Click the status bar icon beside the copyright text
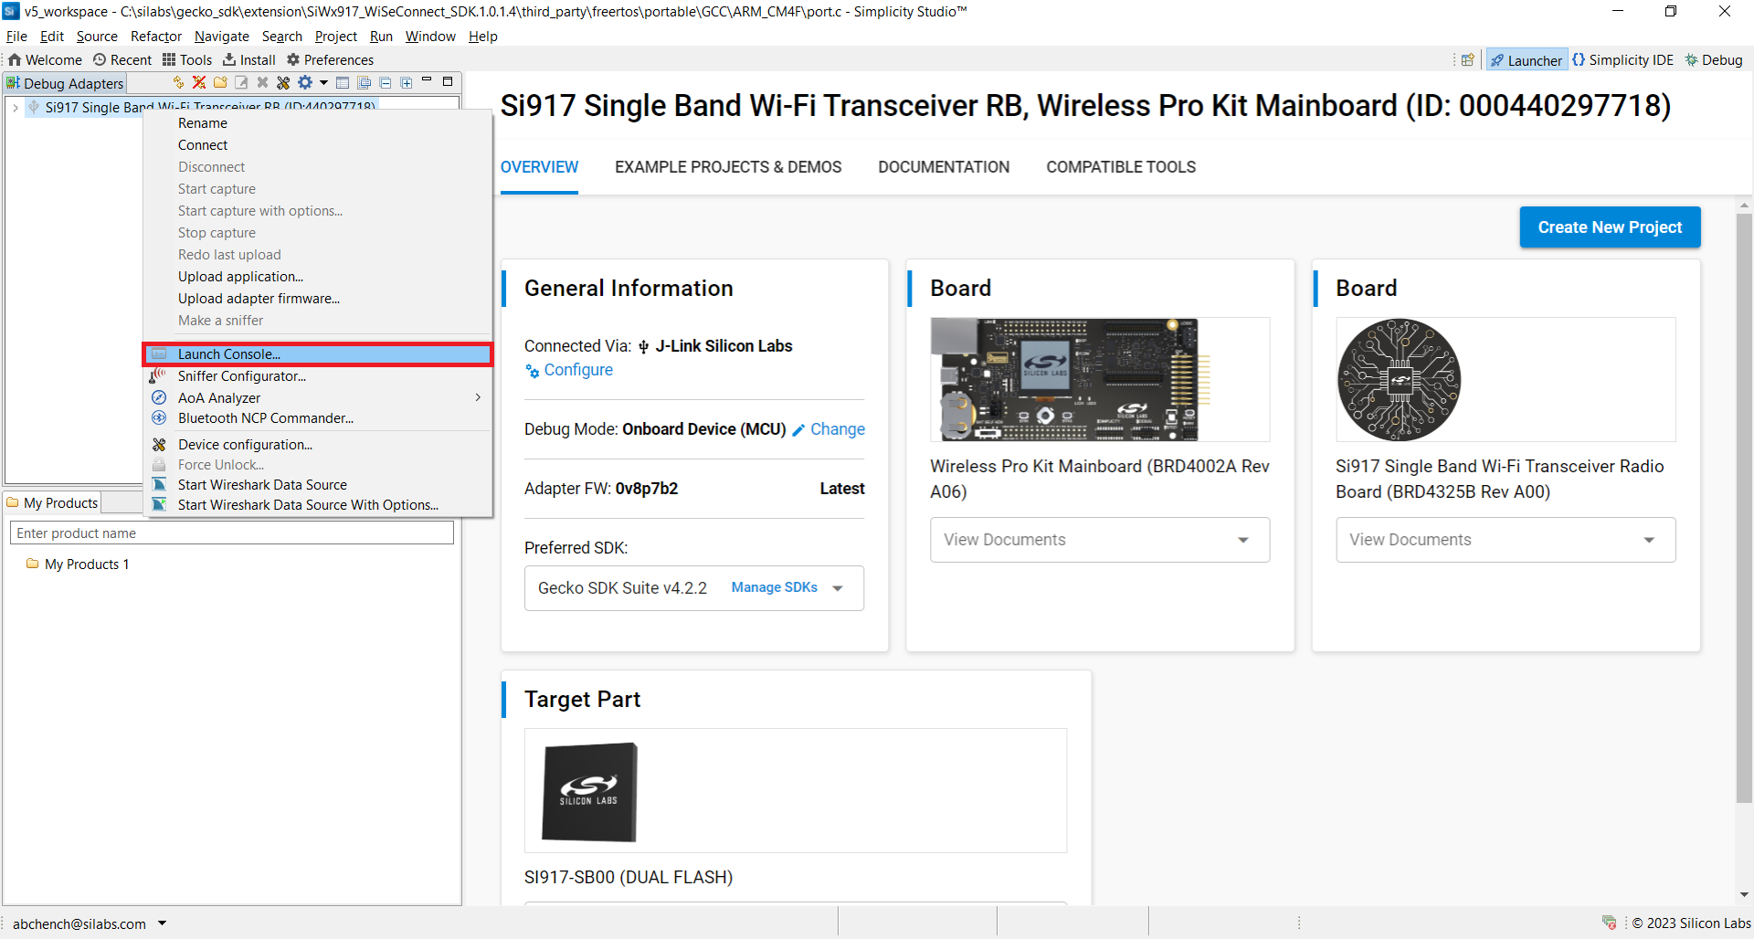This screenshot has height=939, width=1754. pos(1609,923)
